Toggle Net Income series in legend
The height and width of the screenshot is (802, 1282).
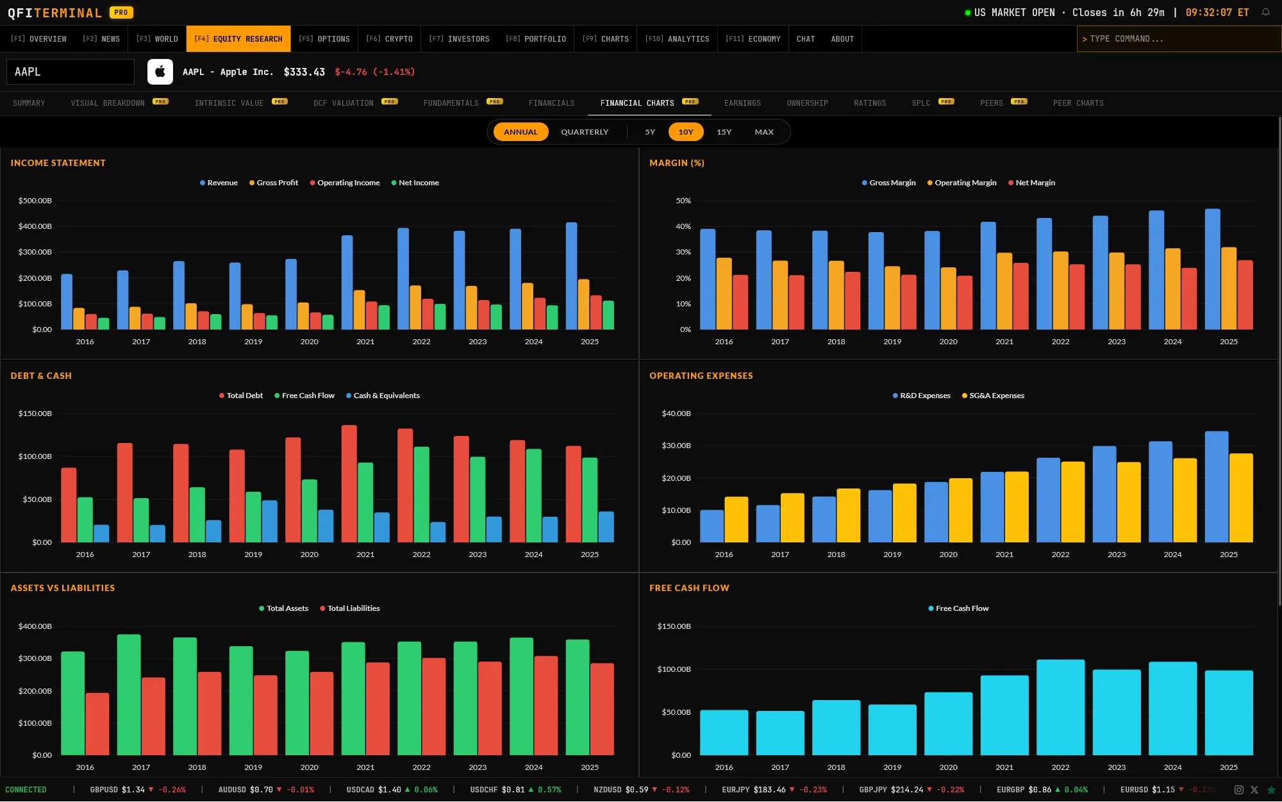pyautogui.click(x=415, y=183)
